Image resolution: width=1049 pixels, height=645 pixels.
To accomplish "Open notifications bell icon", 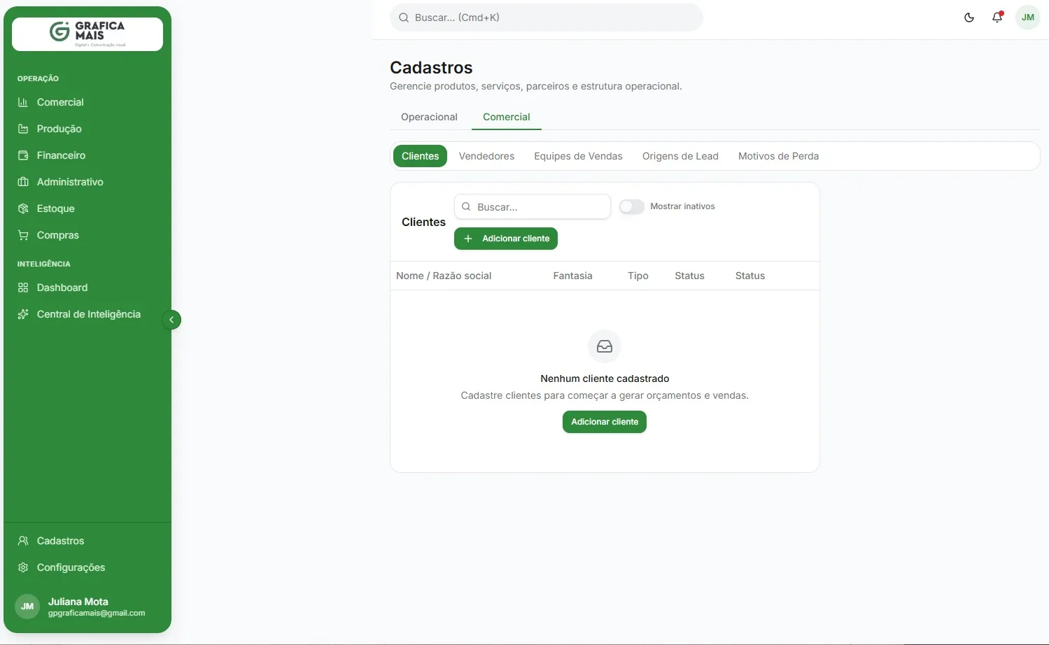I will point(997,17).
